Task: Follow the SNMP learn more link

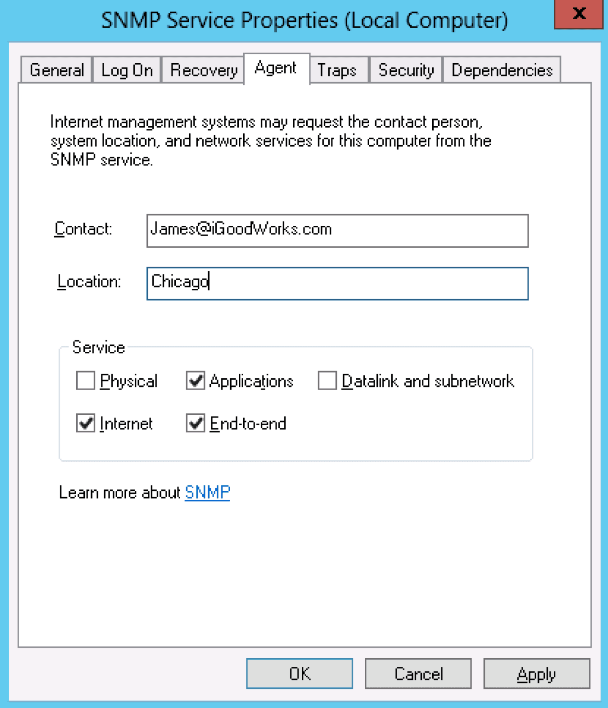Action: (207, 492)
